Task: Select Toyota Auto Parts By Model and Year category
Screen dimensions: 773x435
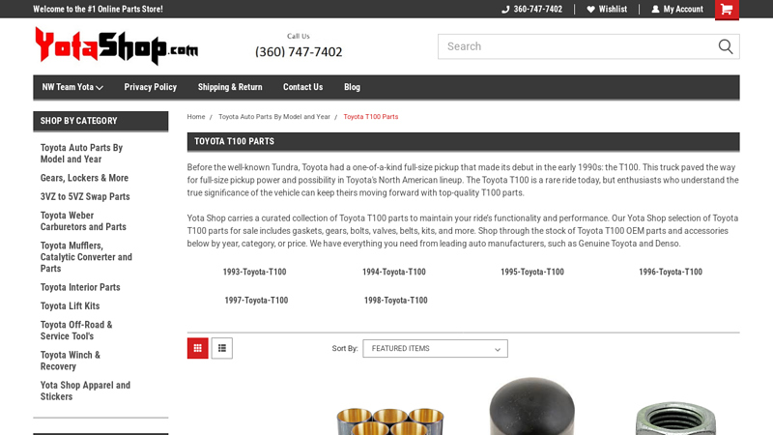Action: [81, 154]
